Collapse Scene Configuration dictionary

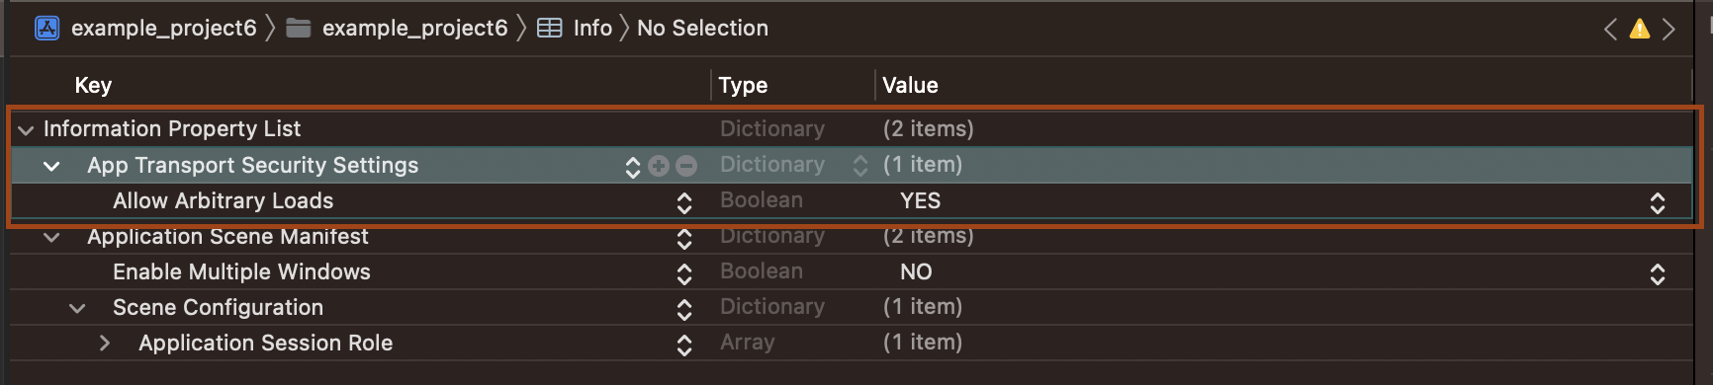[x=77, y=308]
